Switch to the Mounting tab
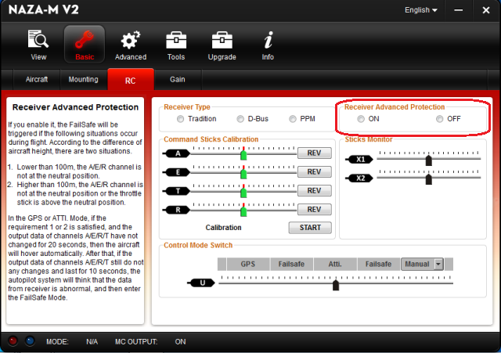The height and width of the screenshot is (353, 501). [x=83, y=80]
